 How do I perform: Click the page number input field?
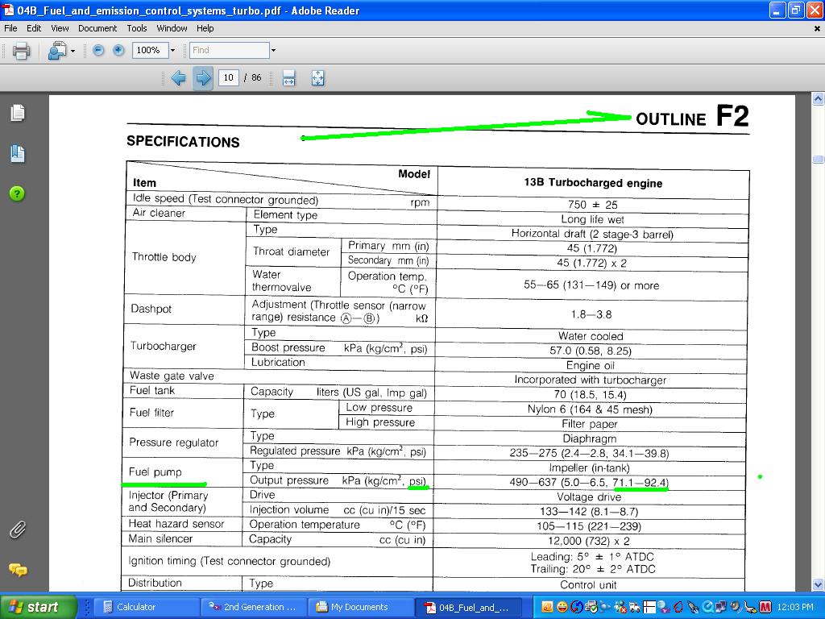(x=228, y=78)
